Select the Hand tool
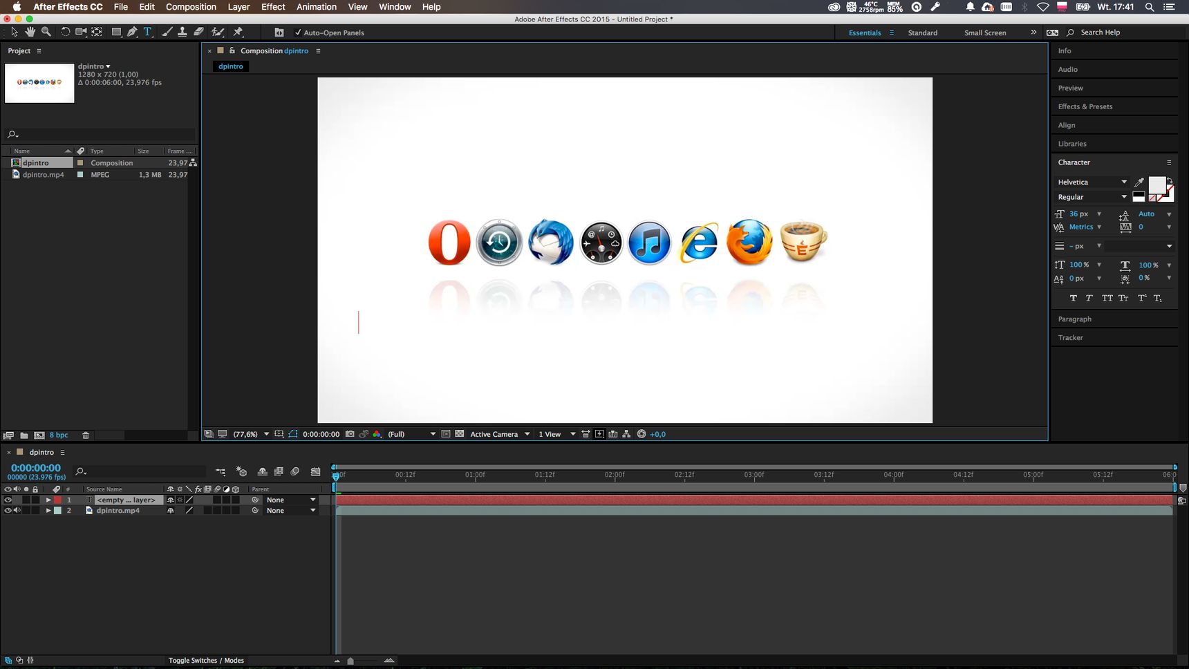1189x669 pixels. point(30,32)
